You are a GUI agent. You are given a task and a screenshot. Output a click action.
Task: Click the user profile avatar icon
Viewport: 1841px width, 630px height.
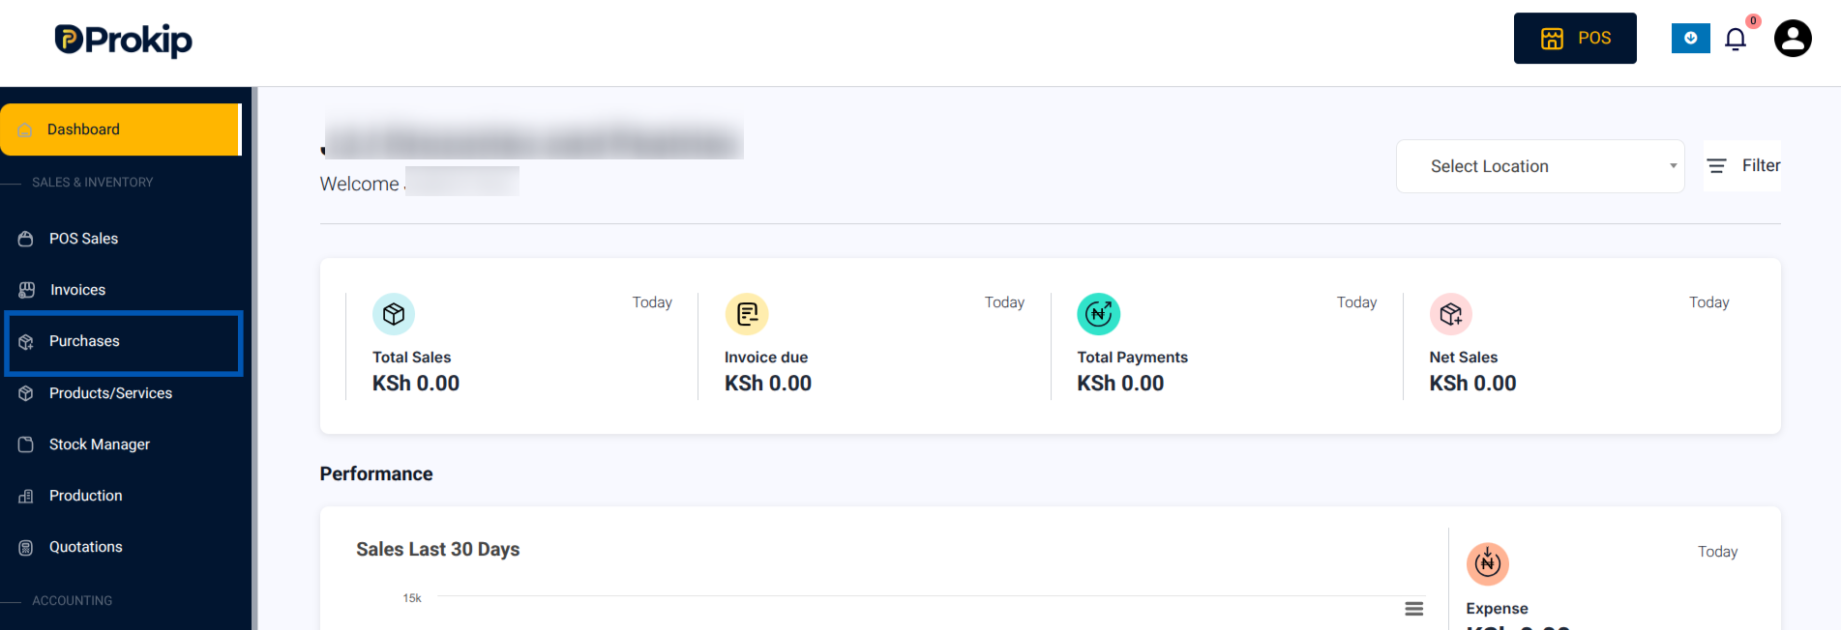click(1793, 39)
